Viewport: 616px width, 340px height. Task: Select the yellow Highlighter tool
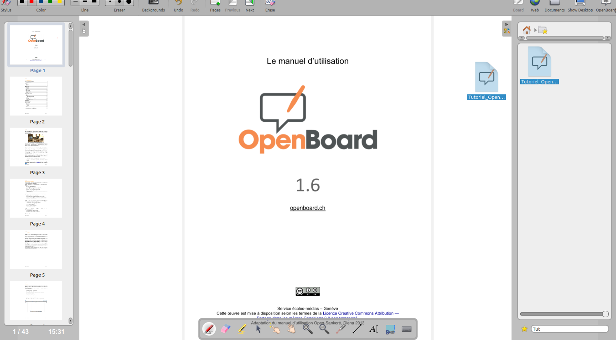(242, 329)
